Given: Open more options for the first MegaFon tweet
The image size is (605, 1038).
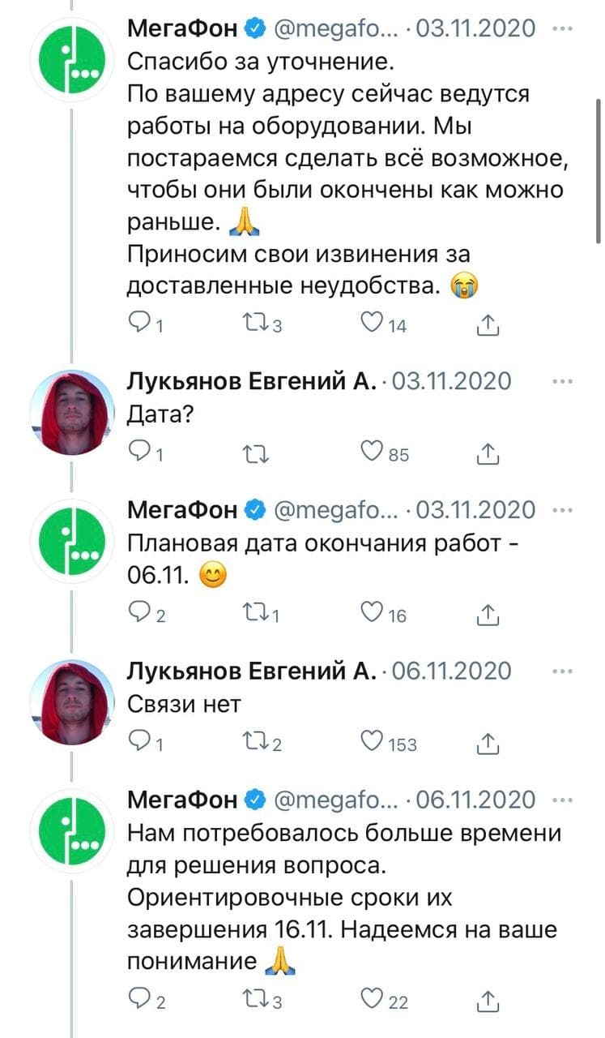Looking at the screenshot, I should pyautogui.click(x=560, y=28).
